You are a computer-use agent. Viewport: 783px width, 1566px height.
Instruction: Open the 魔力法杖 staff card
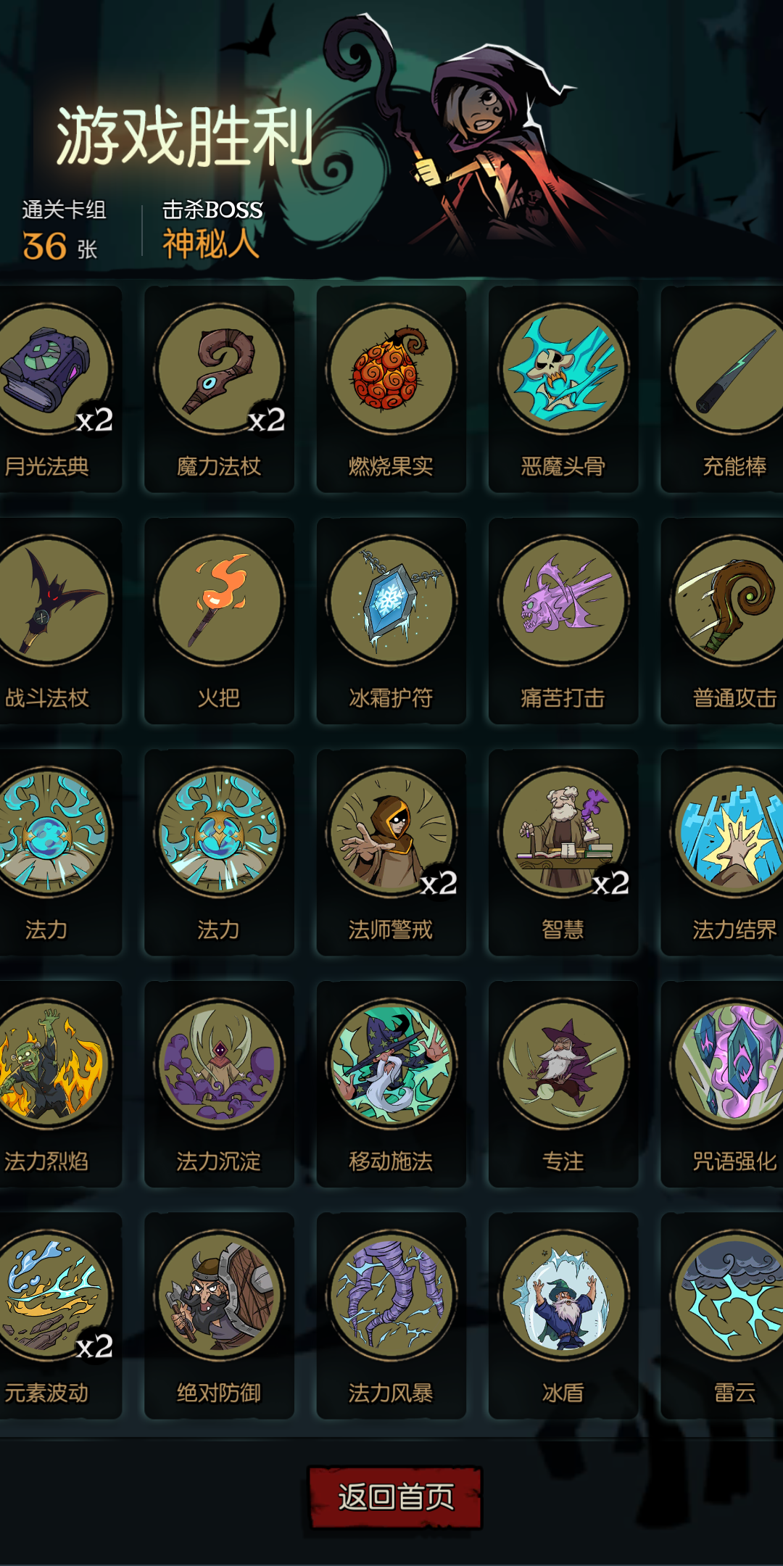(220, 389)
